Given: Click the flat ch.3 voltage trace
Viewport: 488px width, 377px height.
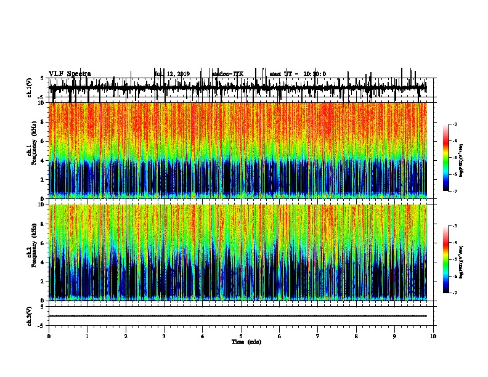Looking at the screenshot, I should (x=238, y=316).
